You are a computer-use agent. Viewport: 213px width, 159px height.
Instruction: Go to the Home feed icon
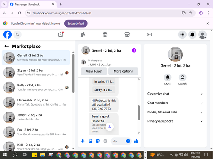tap(61, 34)
